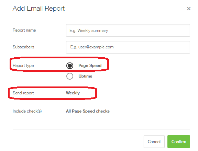Viewport: 198px width, 151px height.
Task: Click the Uptime option label text
Action: 85,76
